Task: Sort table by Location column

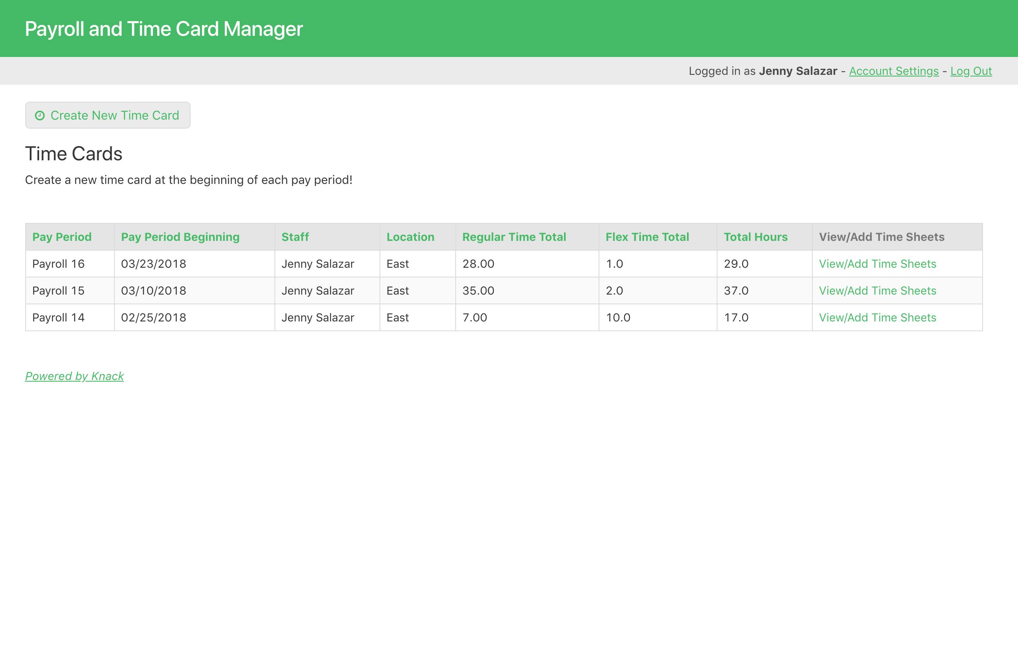Action: pyautogui.click(x=409, y=237)
